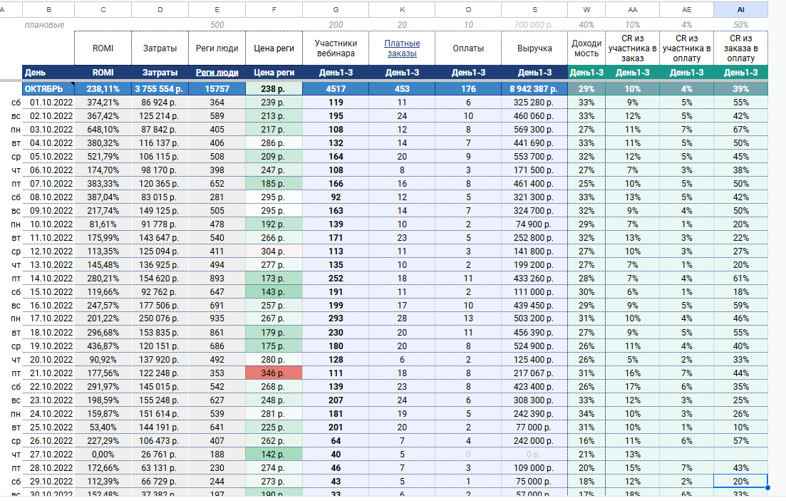Click the CR из заказа в оплату header
This screenshot has width=786, height=503.
pyautogui.click(x=741, y=48)
